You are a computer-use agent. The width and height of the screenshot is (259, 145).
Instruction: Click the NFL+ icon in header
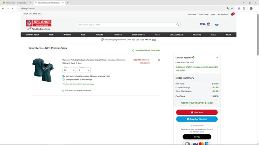217,25
